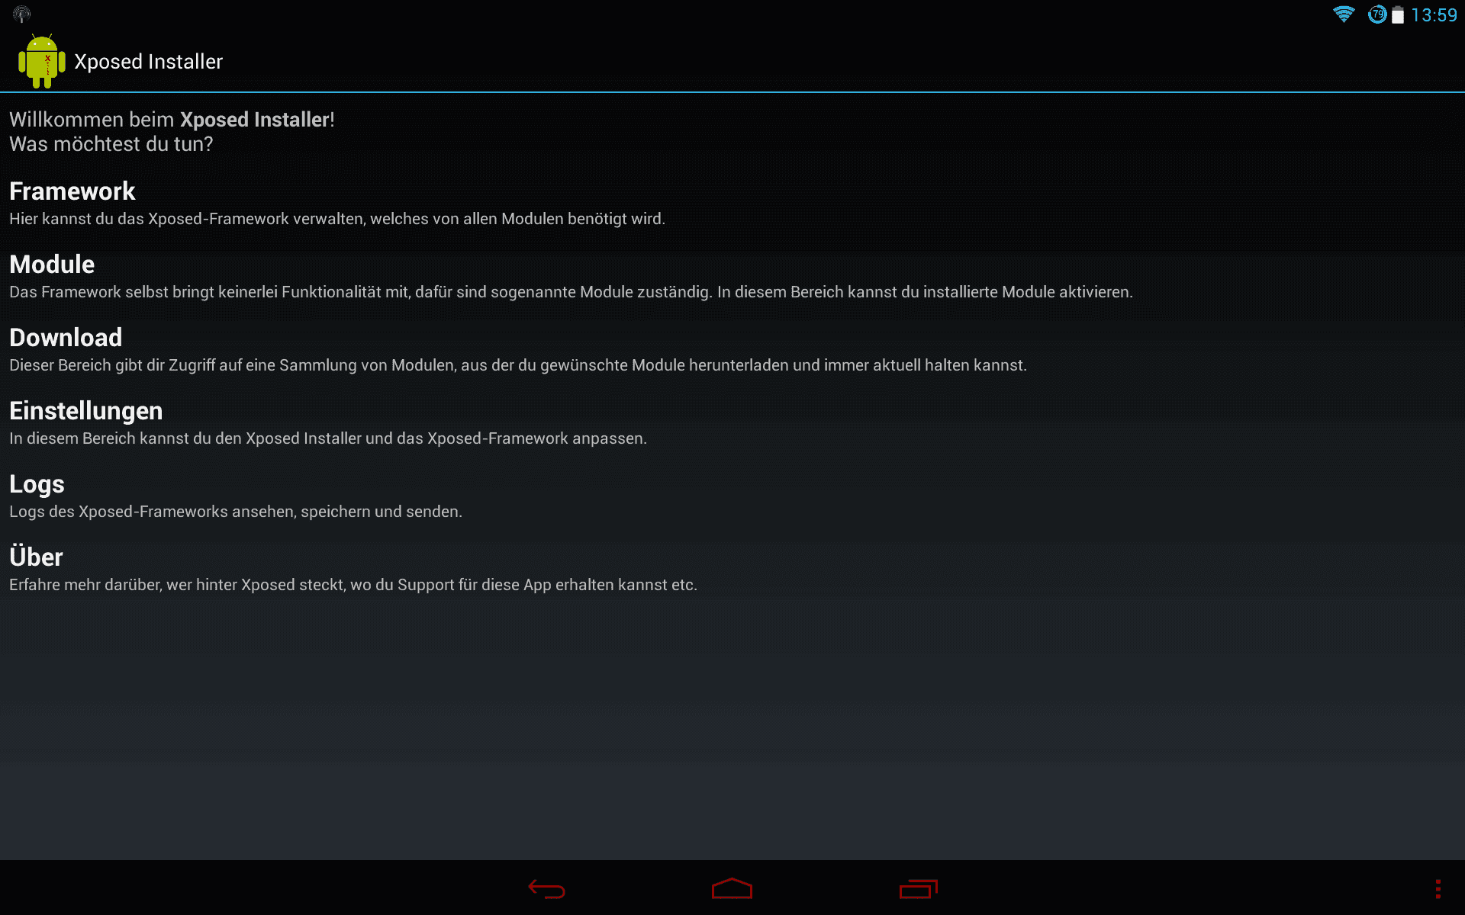Open the Module section
Screen dimensions: 1465x915
click(x=732, y=277)
